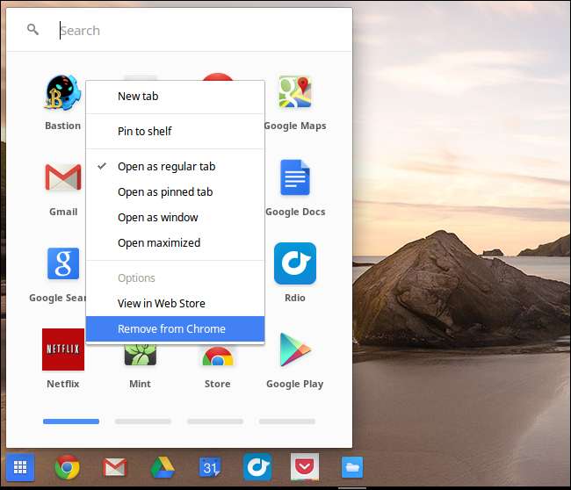Click the apps launcher grid button

pyautogui.click(x=19, y=467)
